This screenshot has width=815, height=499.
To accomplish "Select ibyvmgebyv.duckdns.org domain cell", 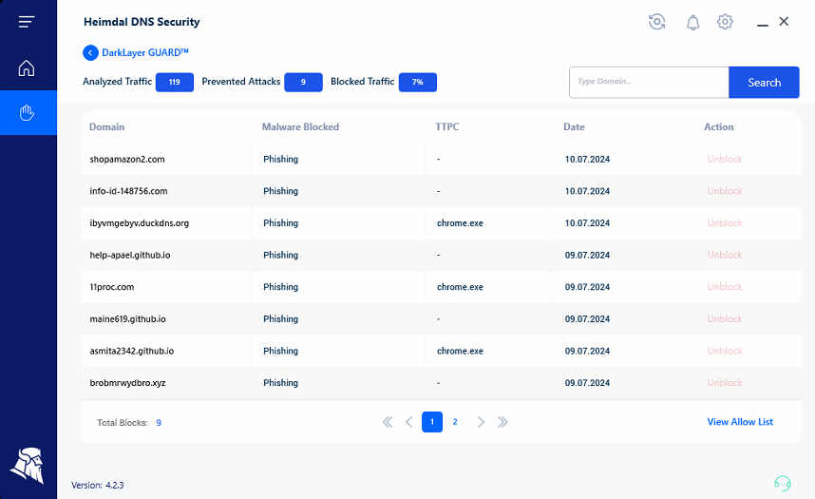I will pos(140,223).
